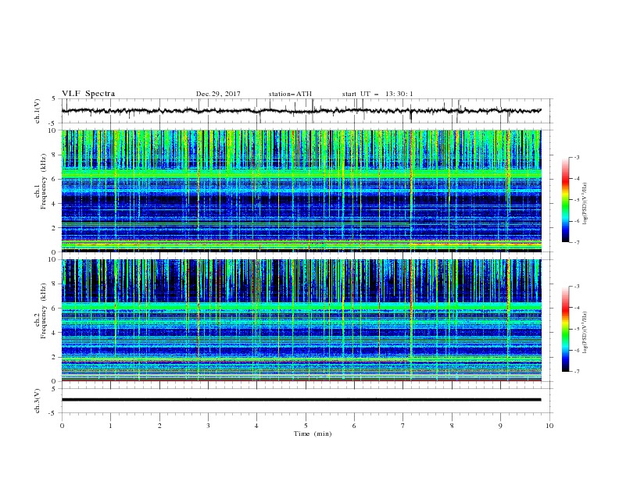Click the "-5" label on ch.2 colorbar
Screen dimensions: 619x478
point(576,329)
